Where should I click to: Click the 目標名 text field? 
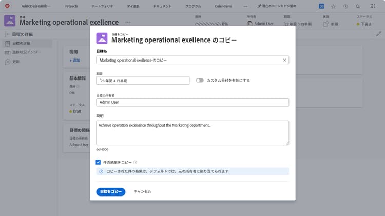[x=192, y=60]
